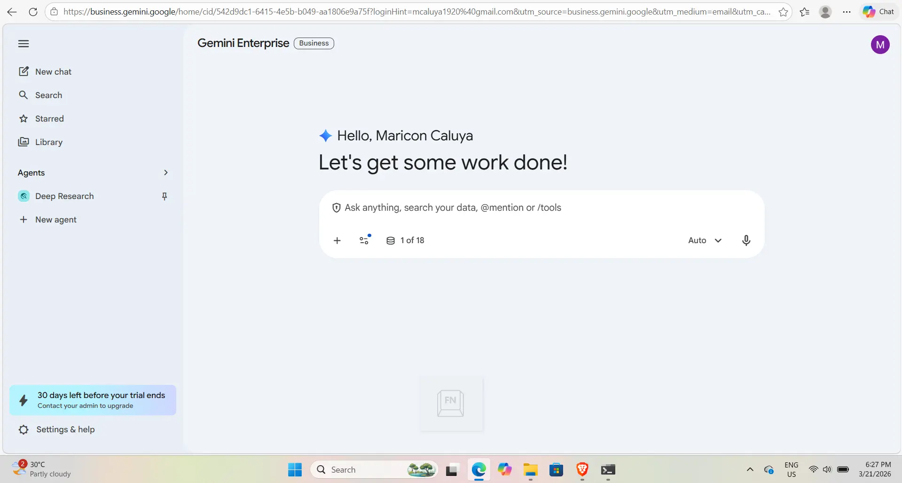This screenshot has height=483, width=902.
Task: Click the trial ends upgrade banner
Action: click(x=93, y=400)
